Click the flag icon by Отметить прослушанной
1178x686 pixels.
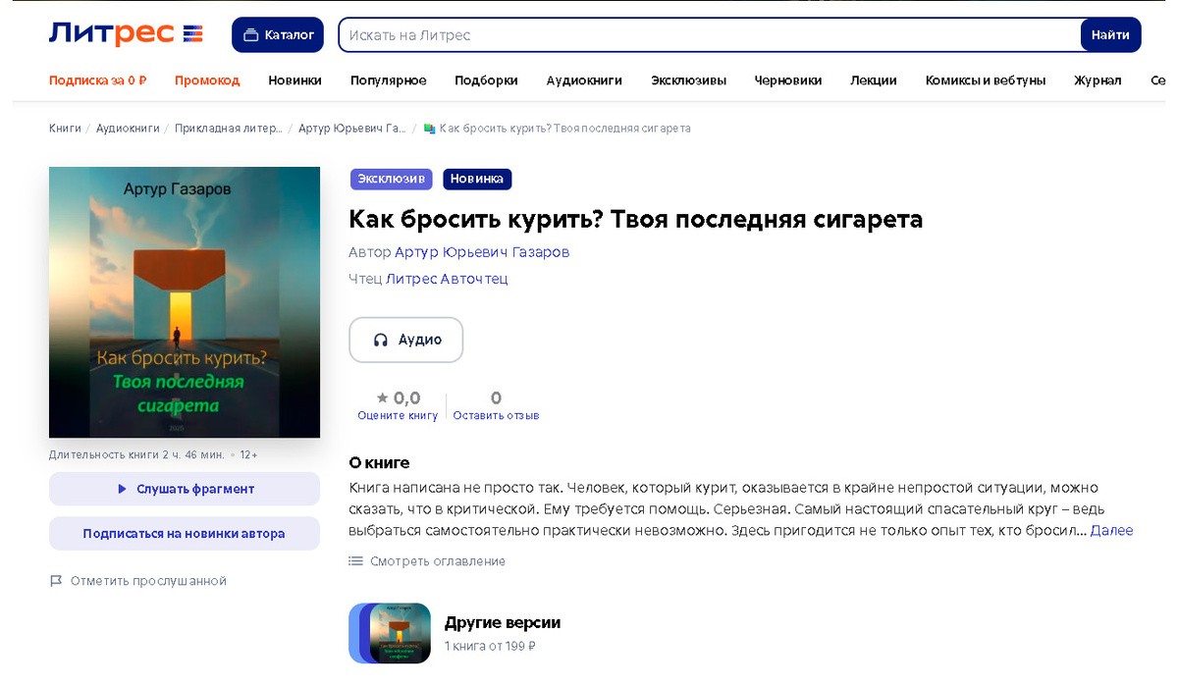(x=56, y=581)
